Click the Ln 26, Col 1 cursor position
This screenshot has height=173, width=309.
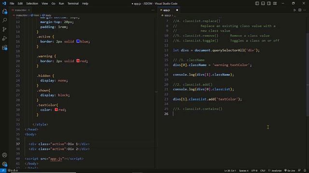point(230,171)
